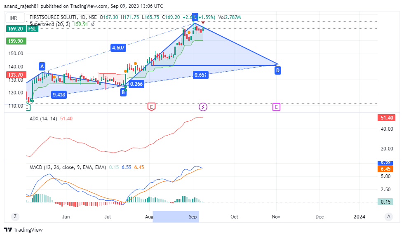Click the Jun label on time axis
Screen dimensions: 404x237
(66, 217)
